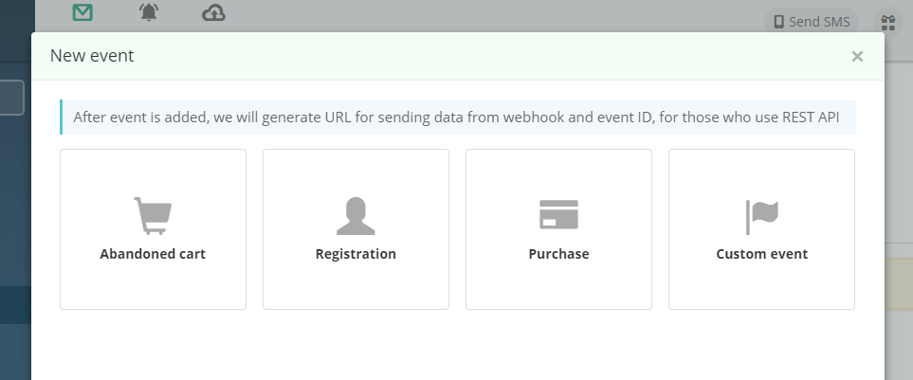Screen dimensions: 913x380
Task: Click the green email envelope icon
Action: pos(82,12)
